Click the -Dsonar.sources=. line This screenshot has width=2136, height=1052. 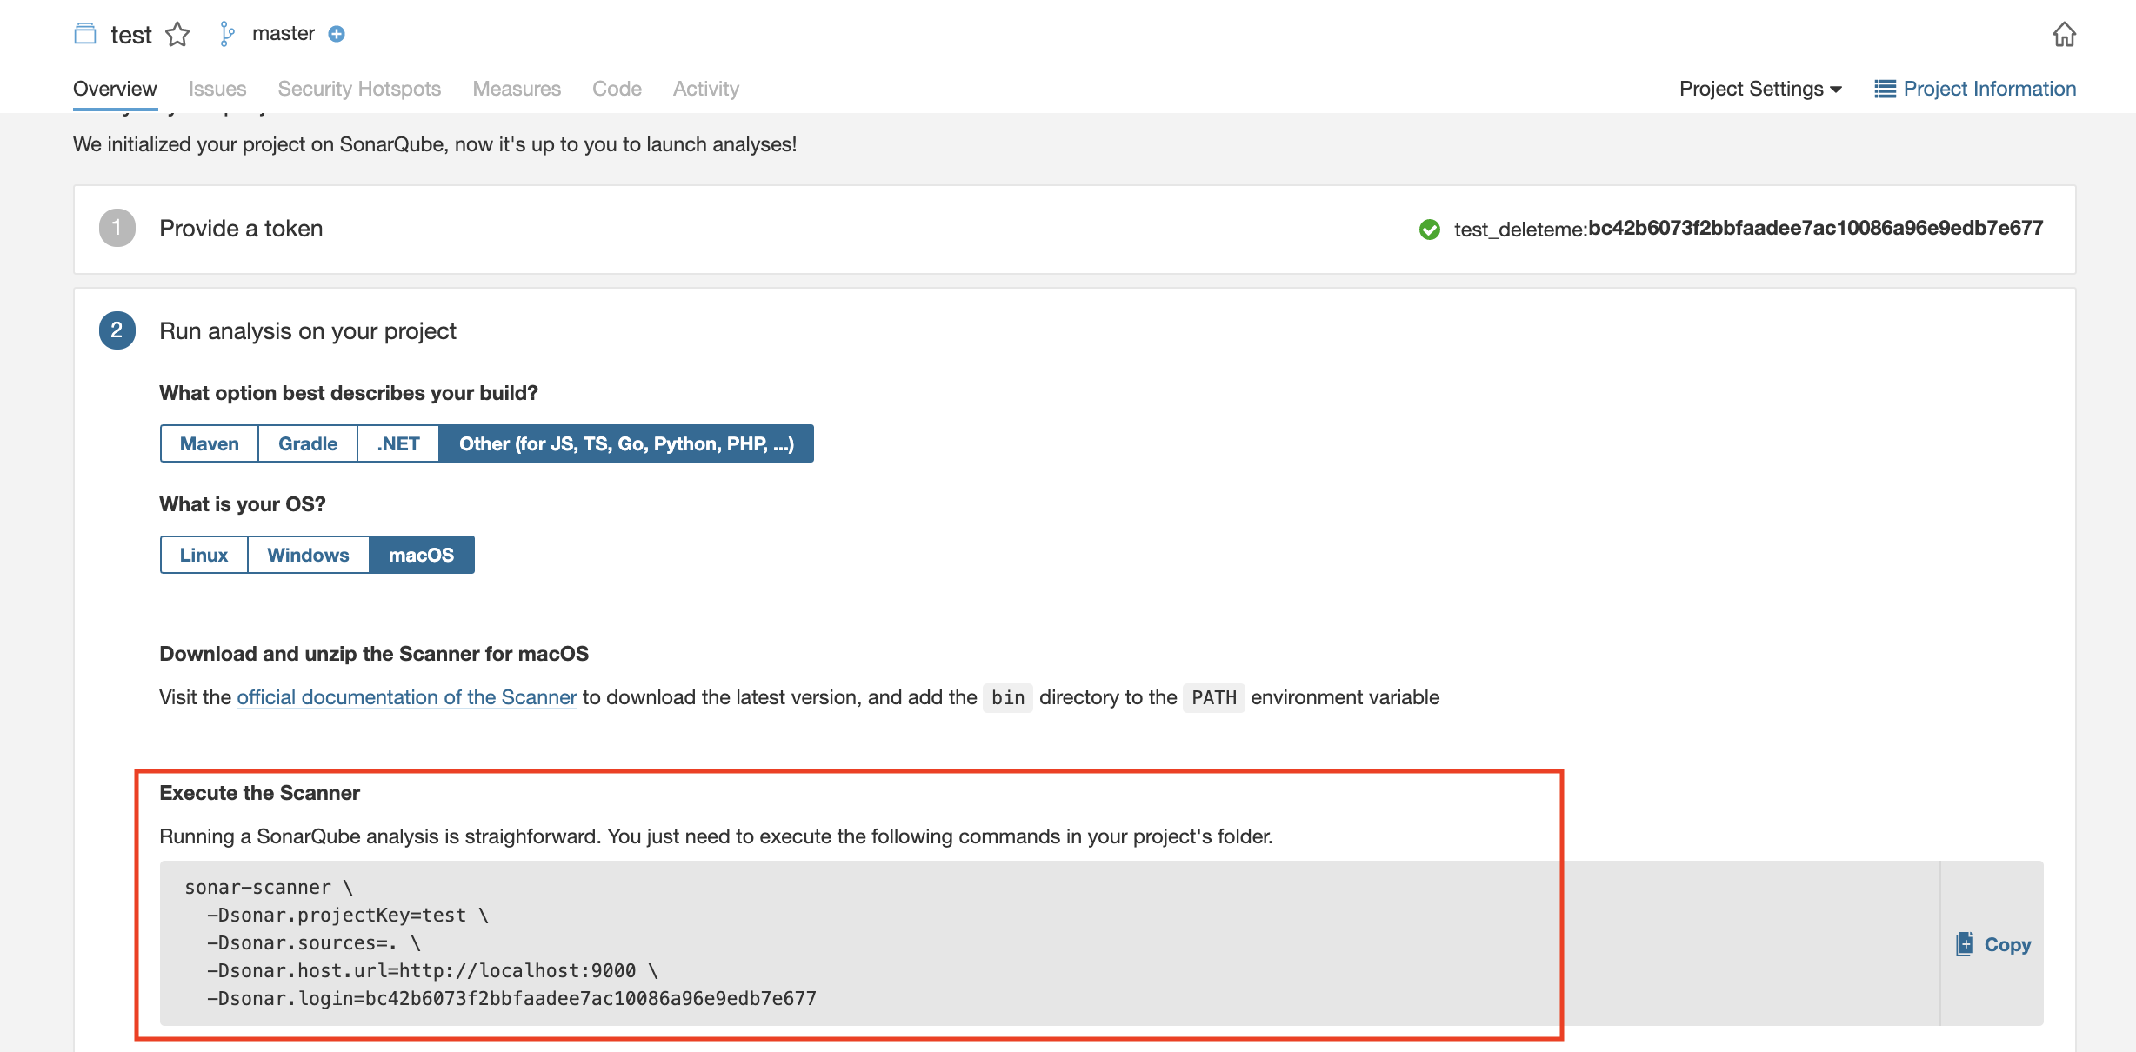313,943
